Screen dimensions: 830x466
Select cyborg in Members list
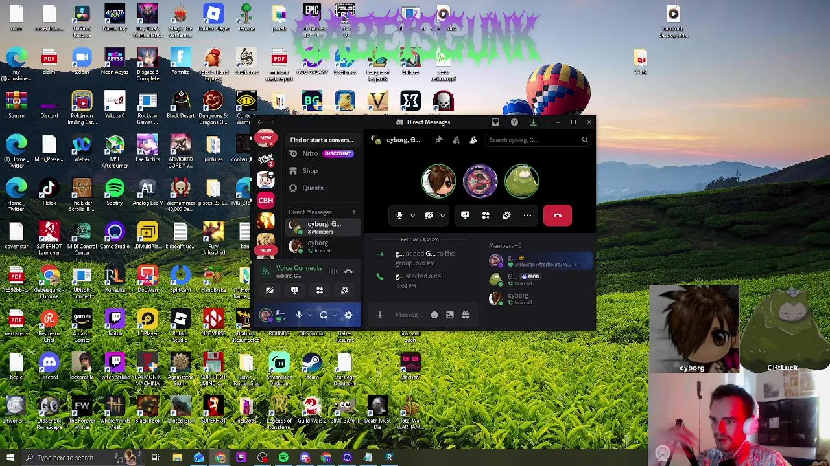click(540, 298)
